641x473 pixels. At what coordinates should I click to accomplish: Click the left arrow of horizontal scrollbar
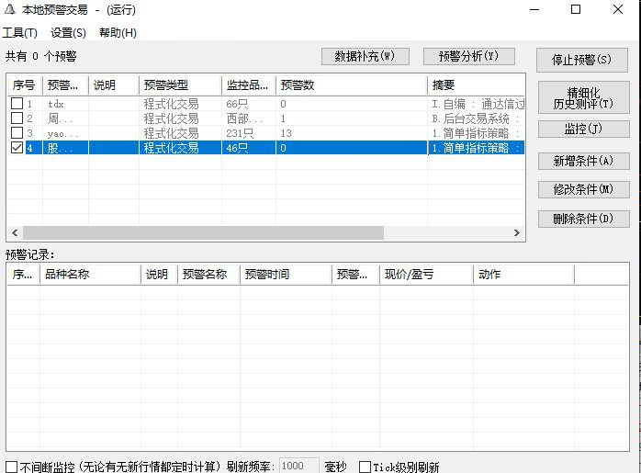click(15, 232)
